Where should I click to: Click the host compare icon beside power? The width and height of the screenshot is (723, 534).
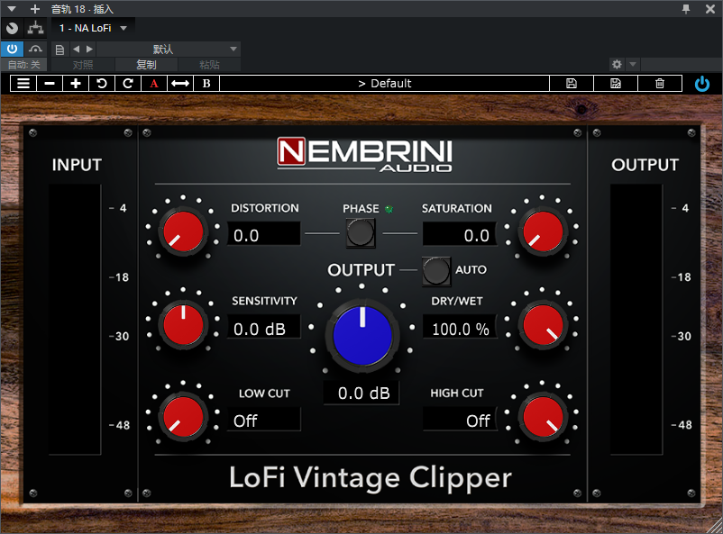point(35,49)
